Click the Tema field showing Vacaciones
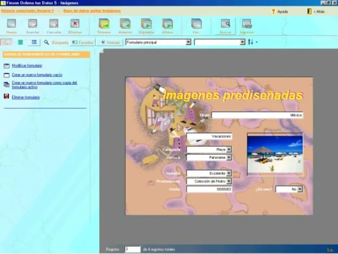 (x=209, y=136)
